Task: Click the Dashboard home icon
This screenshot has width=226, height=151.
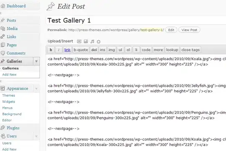Action: pos(3,6)
